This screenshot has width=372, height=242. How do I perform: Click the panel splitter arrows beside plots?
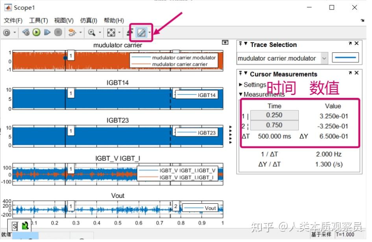(230, 135)
